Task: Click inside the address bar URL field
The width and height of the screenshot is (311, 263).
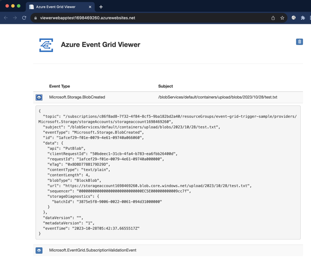Action: (x=104, y=18)
